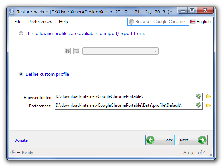The image size is (224, 168).
Task: Click shield icon in Browser folder field
Action: (x=198, y=96)
